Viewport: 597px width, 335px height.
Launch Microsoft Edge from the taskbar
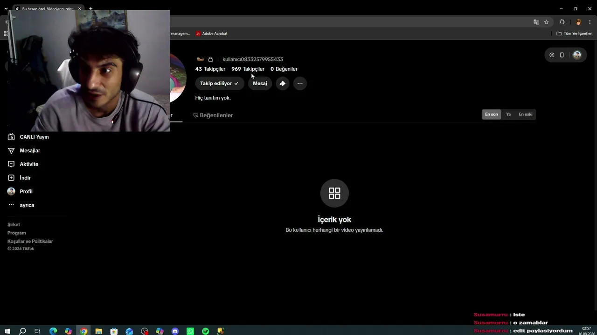[x=53, y=331]
